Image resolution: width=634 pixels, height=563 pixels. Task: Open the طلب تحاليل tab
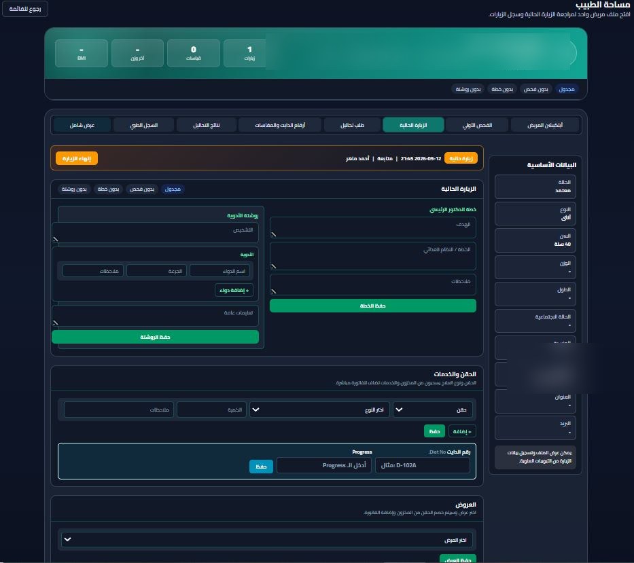(x=352, y=125)
